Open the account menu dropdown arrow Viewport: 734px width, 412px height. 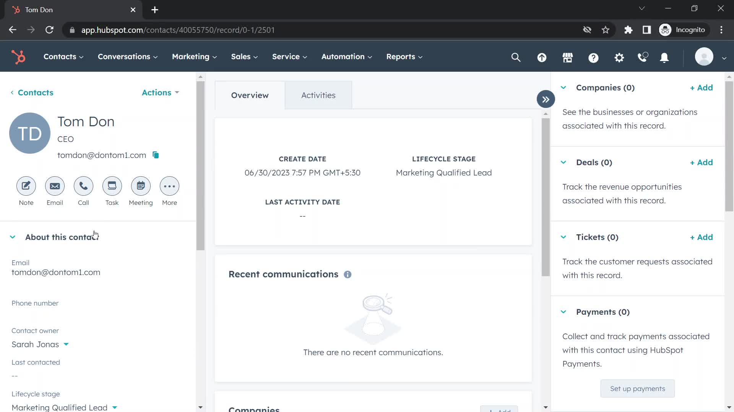point(724,58)
